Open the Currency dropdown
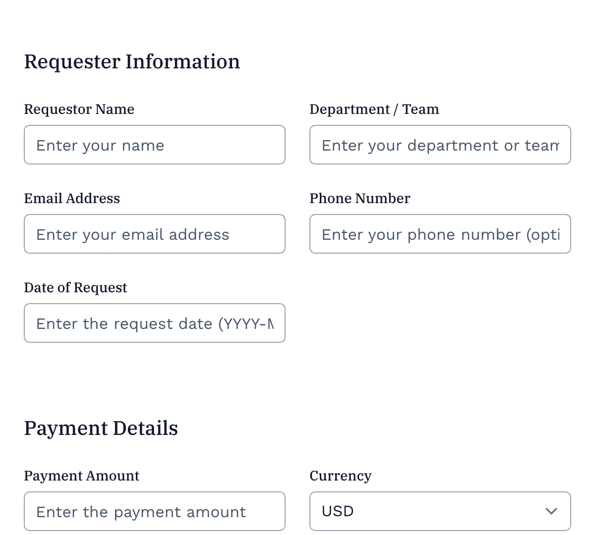This screenshot has width=595, height=535. (440, 511)
